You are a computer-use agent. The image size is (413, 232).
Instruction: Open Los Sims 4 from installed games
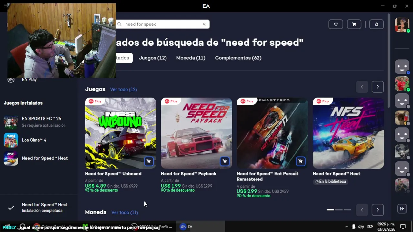(39, 140)
